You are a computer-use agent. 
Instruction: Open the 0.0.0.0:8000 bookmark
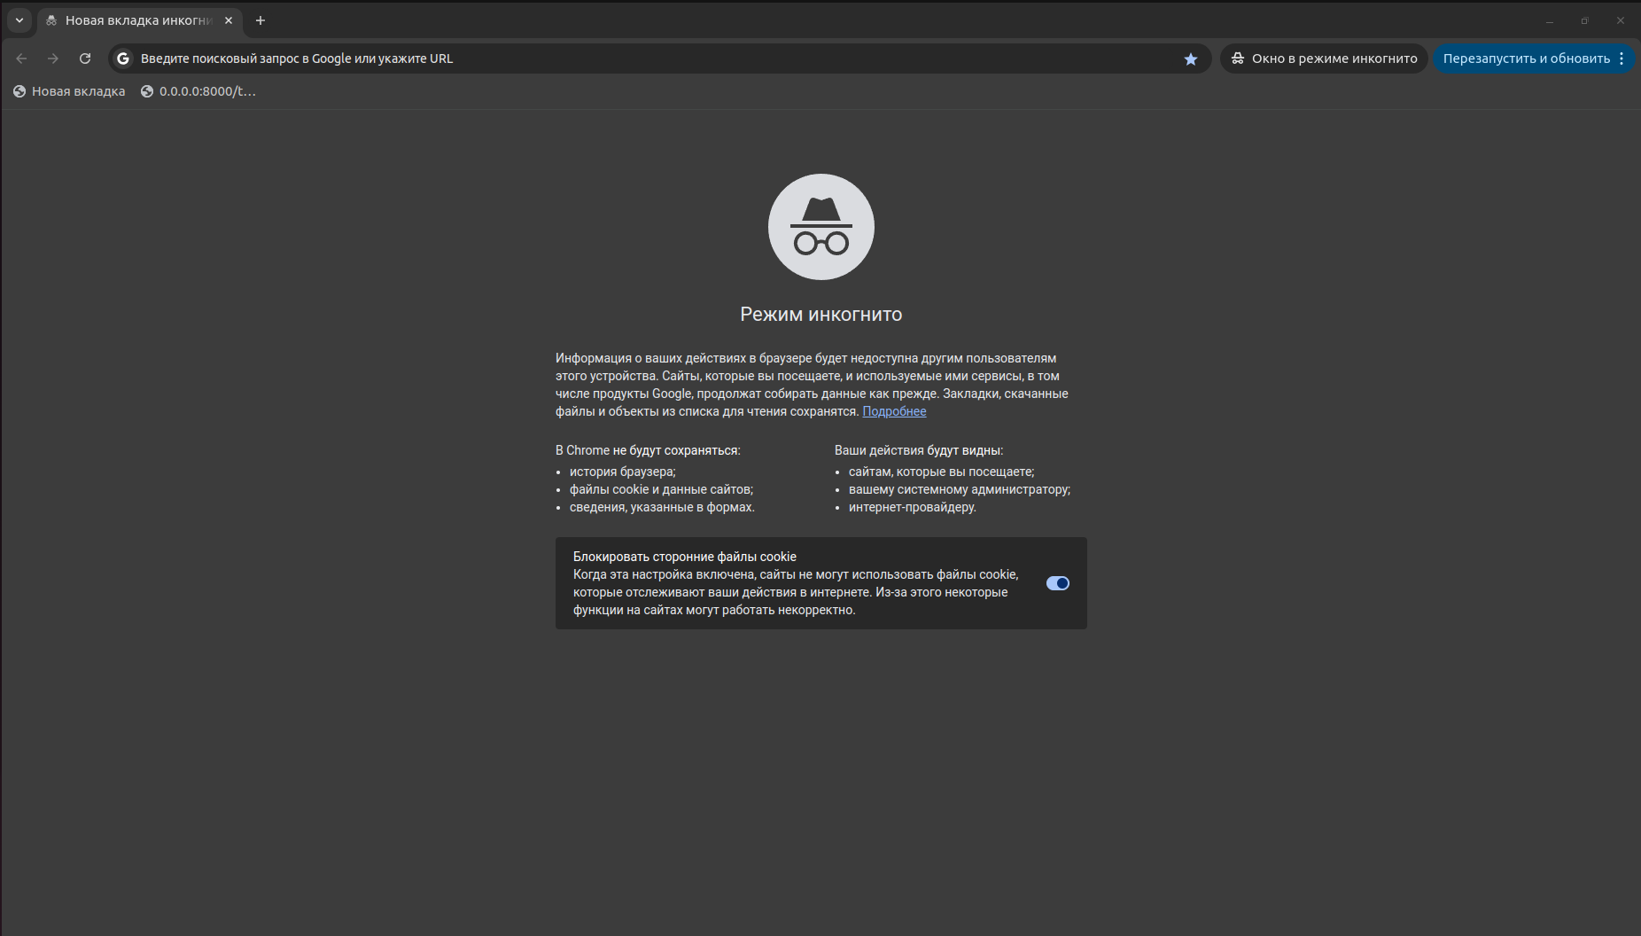pos(198,91)
